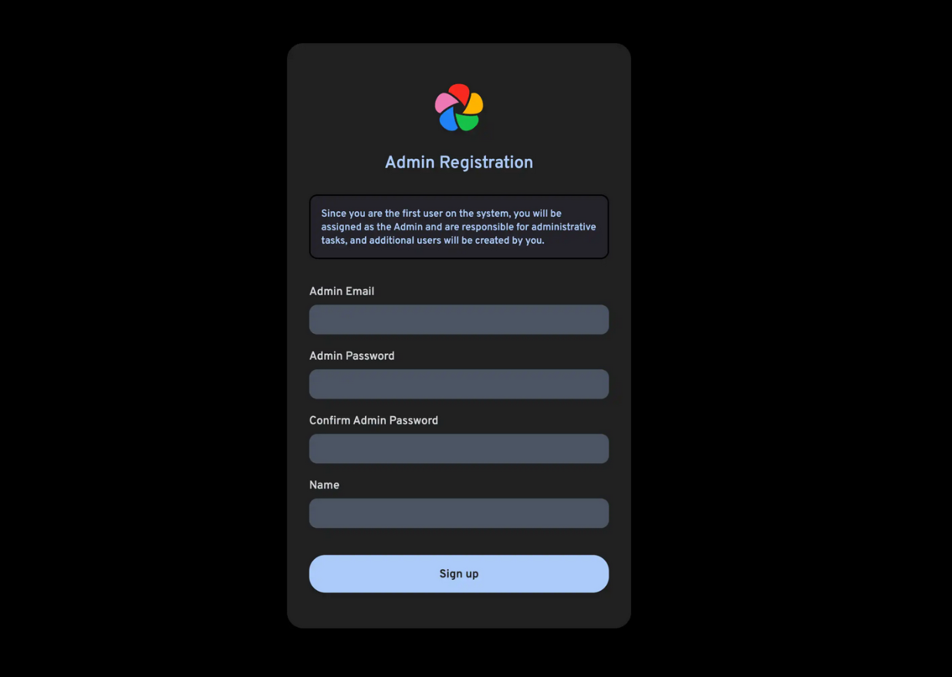Click the Admin Password label

pos(352,356)
